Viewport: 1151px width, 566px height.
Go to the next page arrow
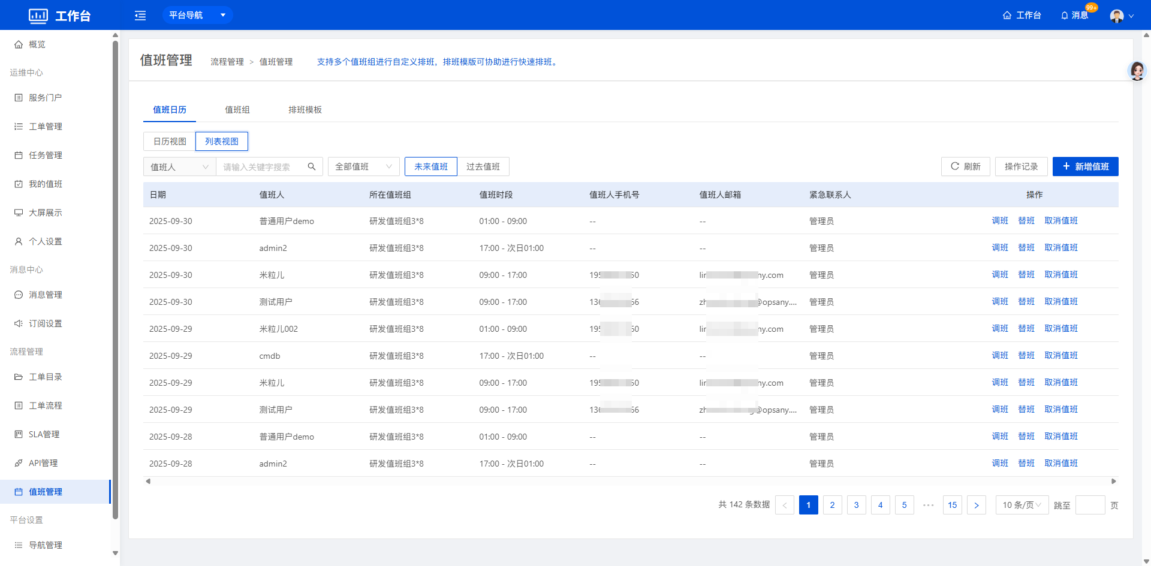pyautogui.click(x=976, y=505)
